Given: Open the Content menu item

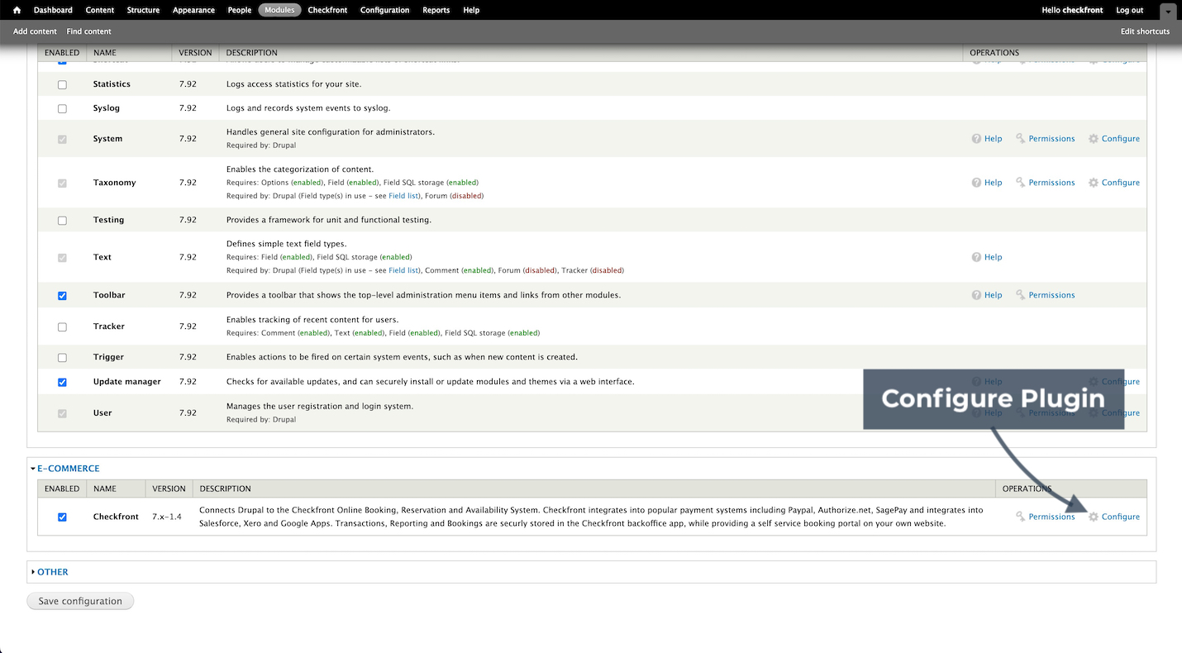Looking at the screenshot, I should 100,10.
